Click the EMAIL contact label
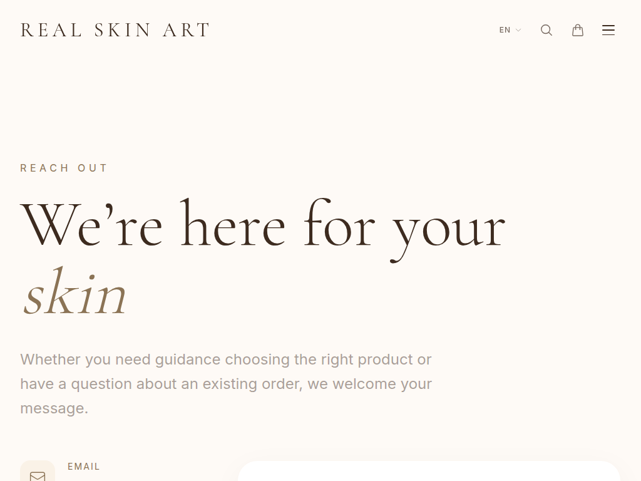 tap(84, 467)
